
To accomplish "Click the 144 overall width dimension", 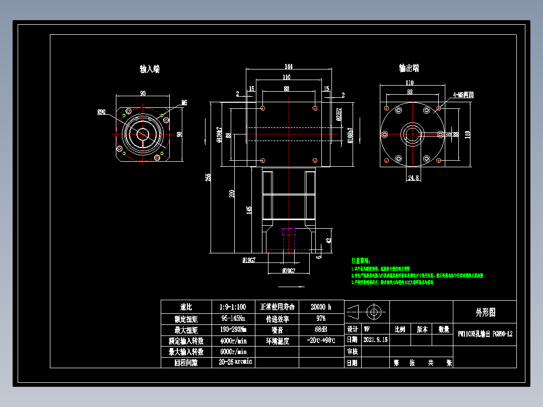I will point(290,66).
